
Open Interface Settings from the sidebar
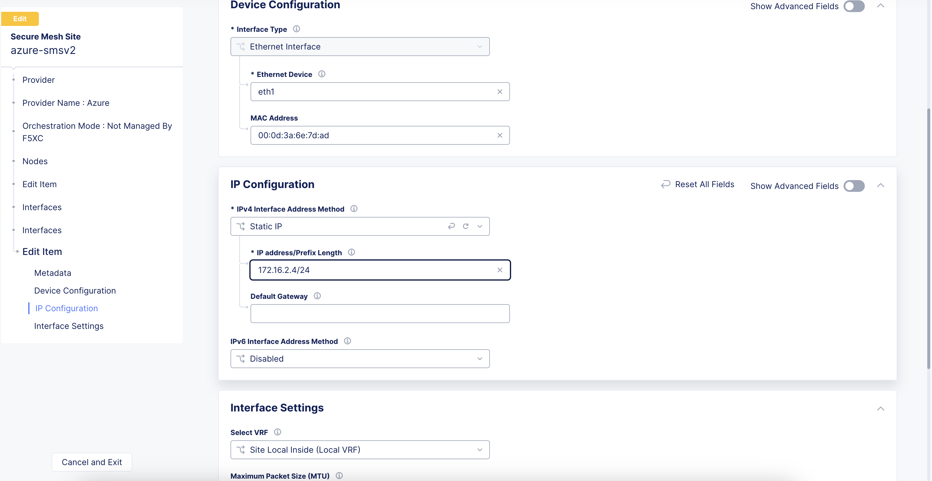pos(68,326)
